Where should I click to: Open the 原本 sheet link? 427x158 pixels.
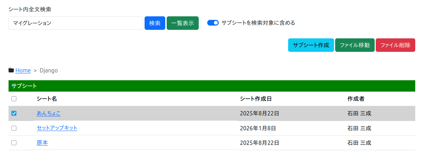click(42, 143)
